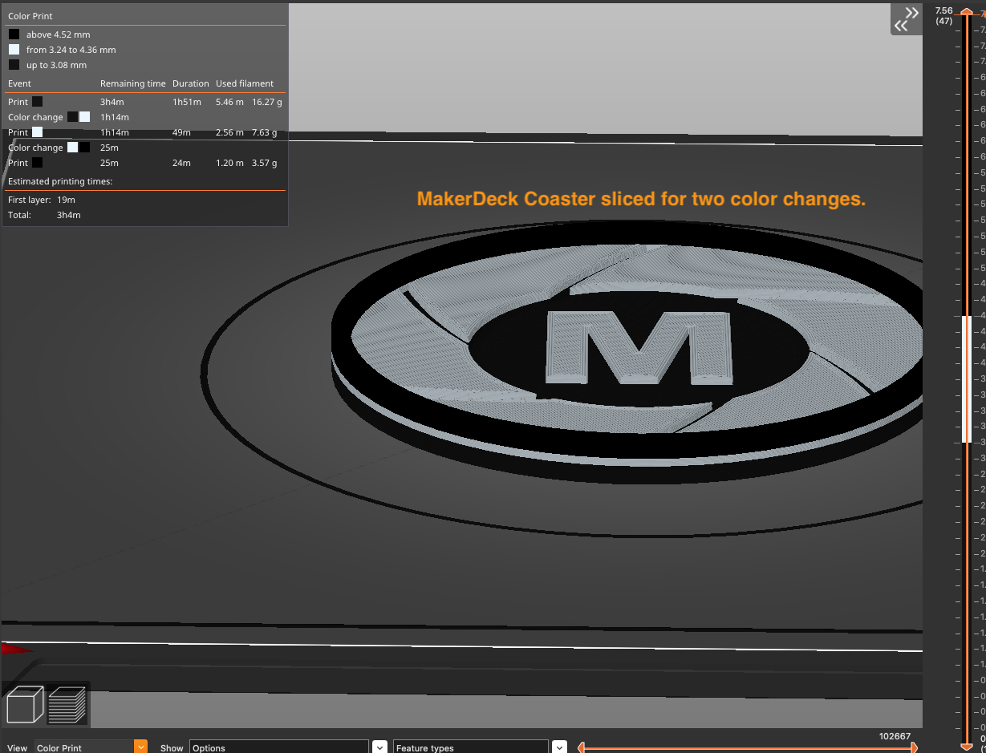Click the swatch in the Print 3h4m row

pos(37,102)
